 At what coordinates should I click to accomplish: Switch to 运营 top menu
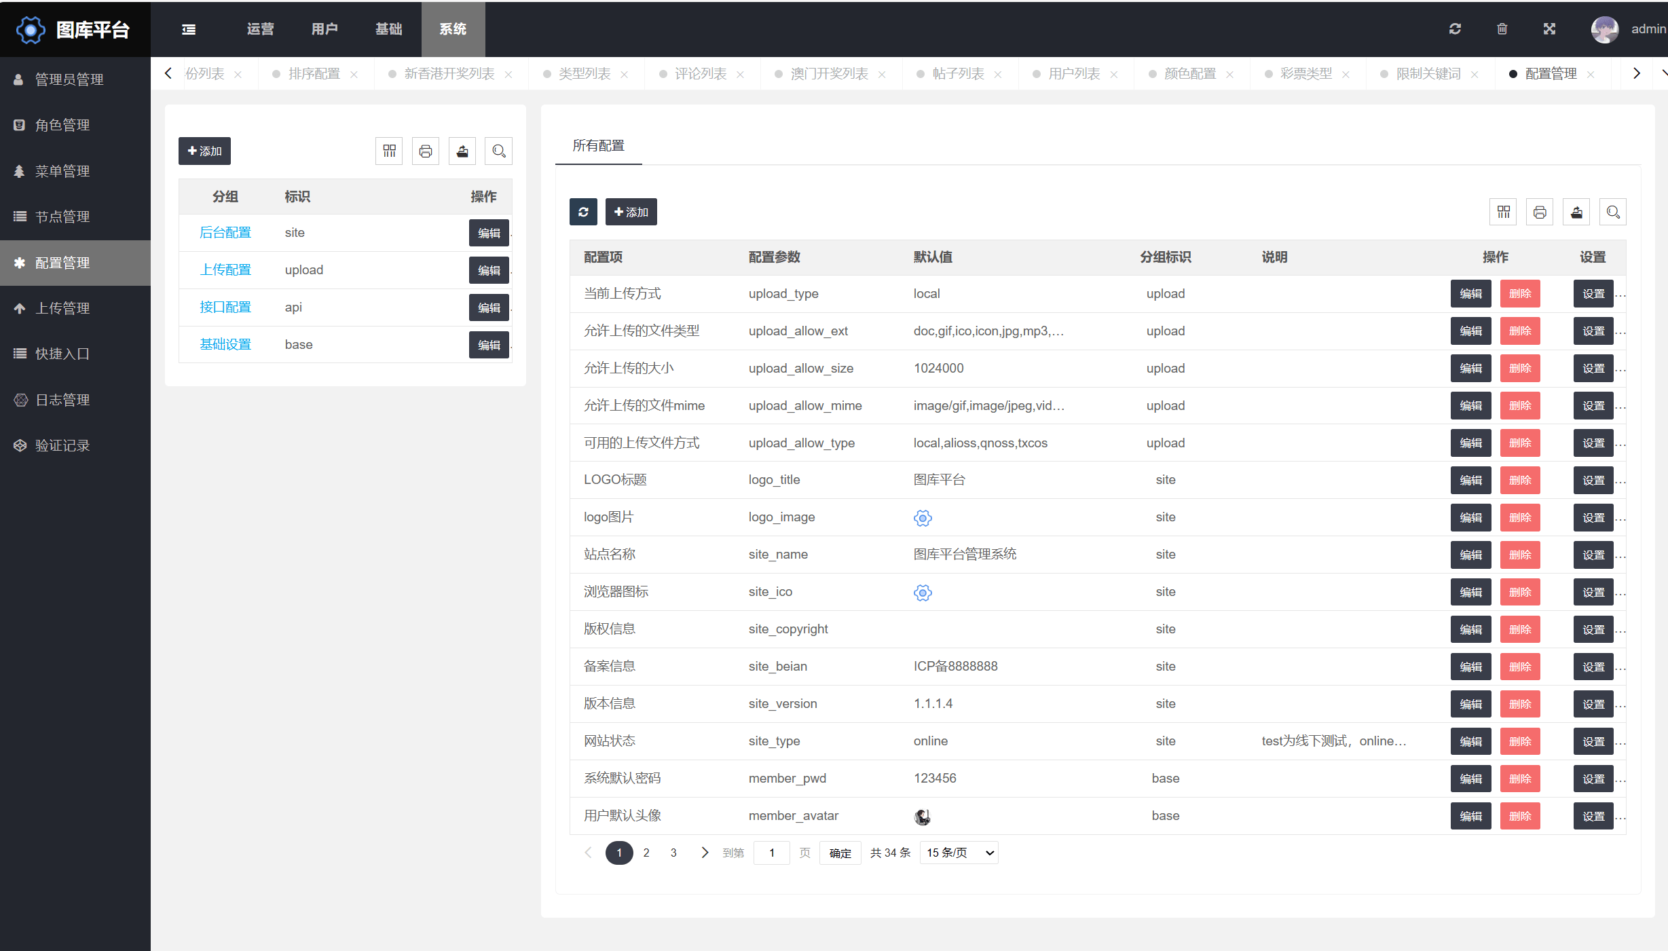tap(260, 29)
